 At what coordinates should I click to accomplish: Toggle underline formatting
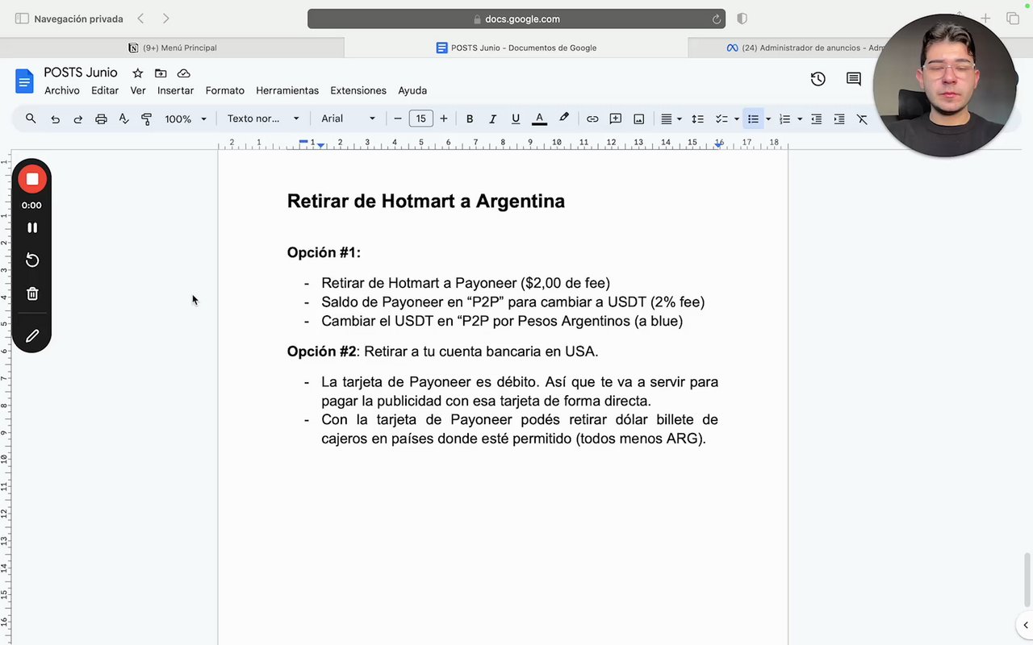(x=516, y=119)
